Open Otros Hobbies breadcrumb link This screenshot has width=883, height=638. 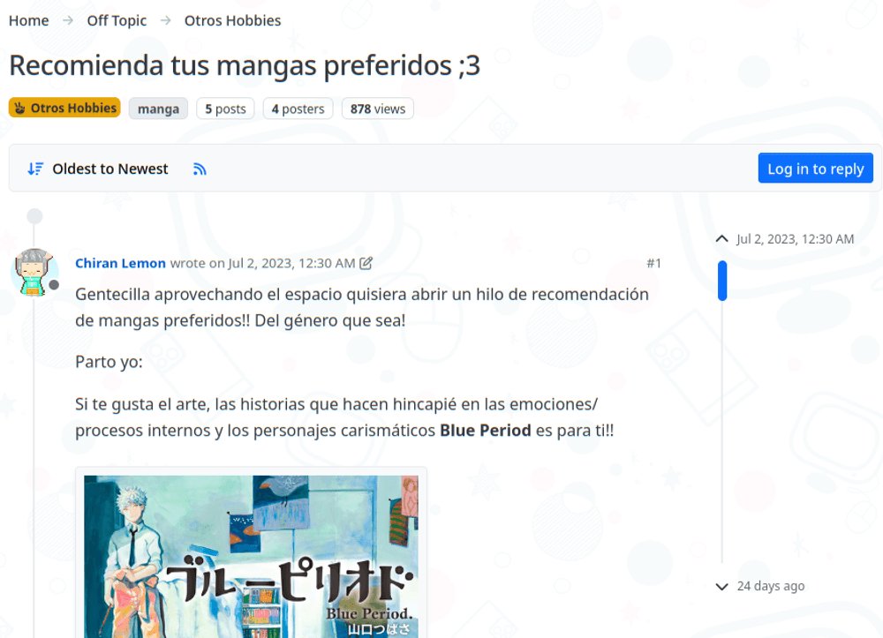[232, 21]
